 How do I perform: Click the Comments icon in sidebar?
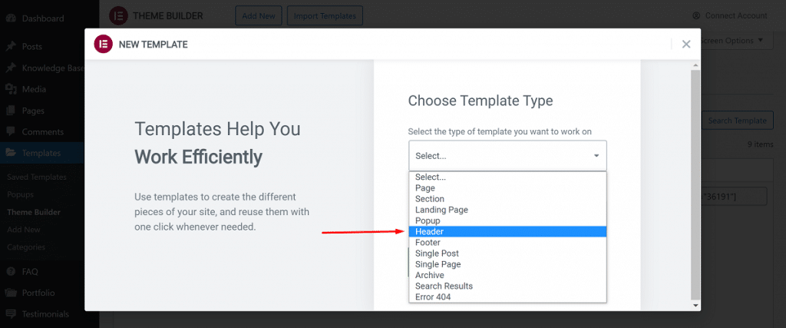coord(11,132)
